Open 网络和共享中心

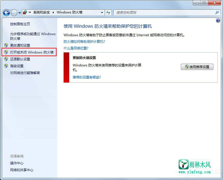click(22, 170)
